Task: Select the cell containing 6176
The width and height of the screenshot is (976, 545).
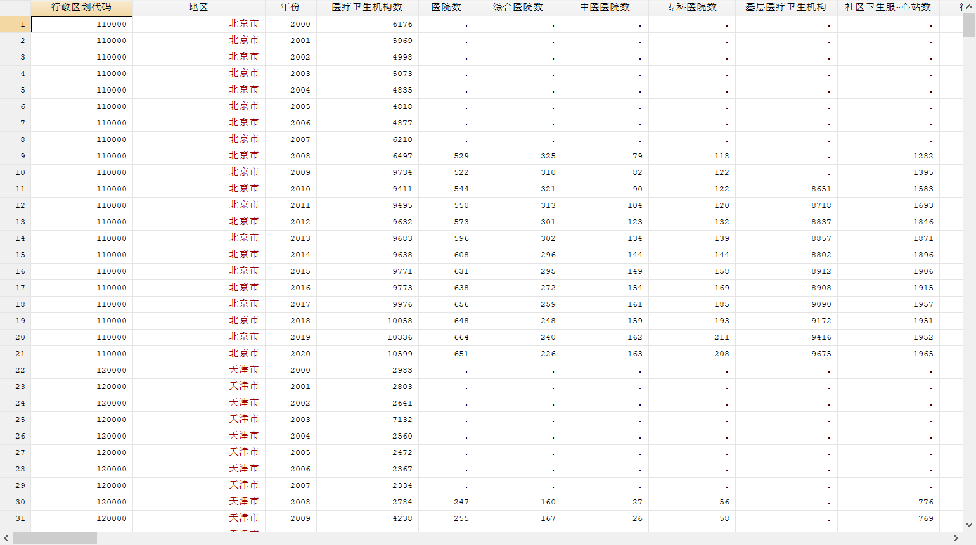Action: [x=368, y=24]
